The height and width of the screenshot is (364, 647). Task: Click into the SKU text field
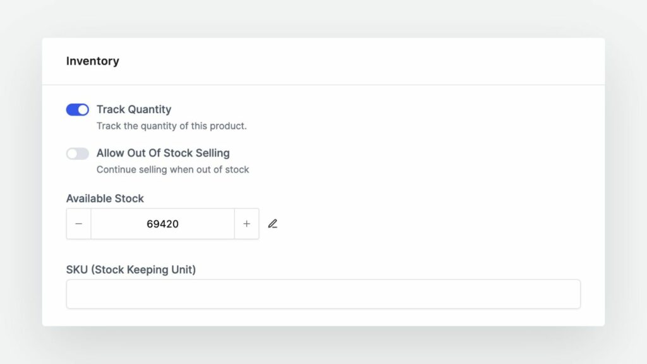pyautogui.click(x=323, y=294)
